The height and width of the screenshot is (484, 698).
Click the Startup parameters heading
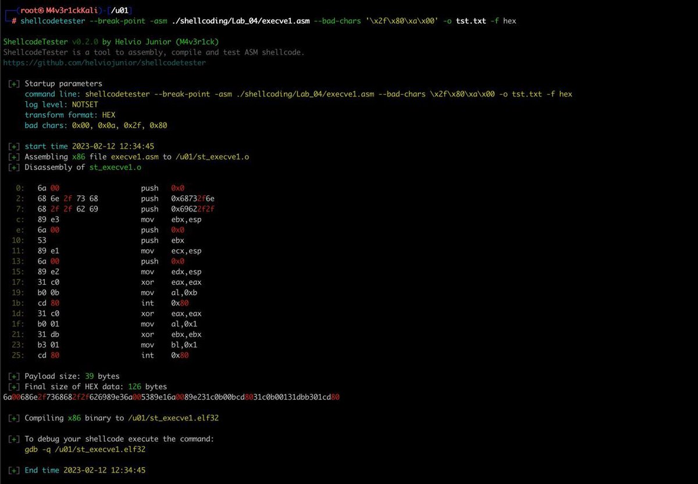[63, 84]
